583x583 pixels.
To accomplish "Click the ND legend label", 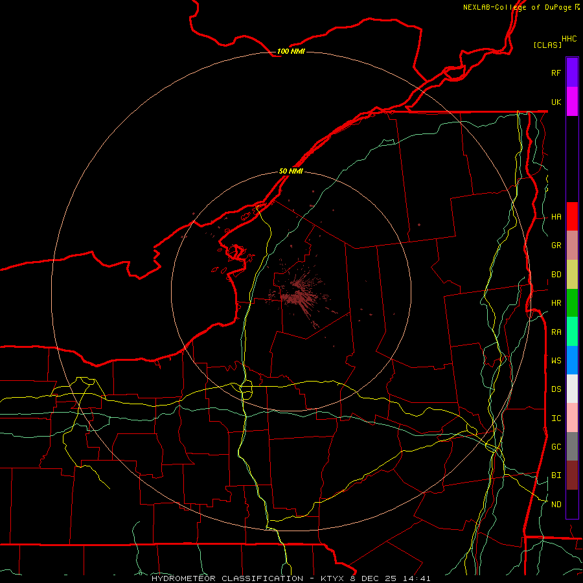I will pyautogui.click(x=556, y=505).
